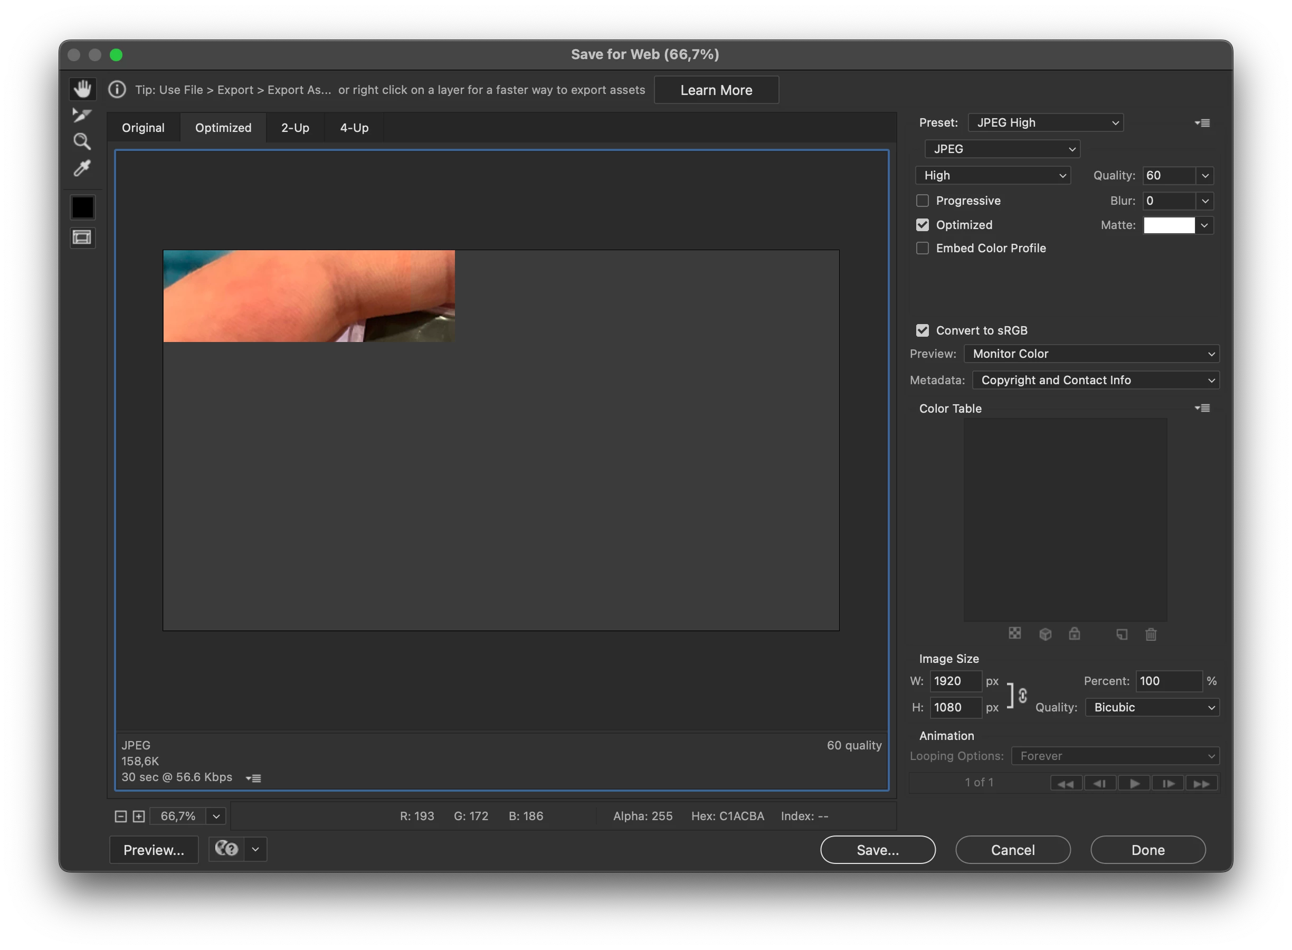This screenshot has width=1292, height=950.
Task: Click the zoom out minus icon
Action: point(121,816)
